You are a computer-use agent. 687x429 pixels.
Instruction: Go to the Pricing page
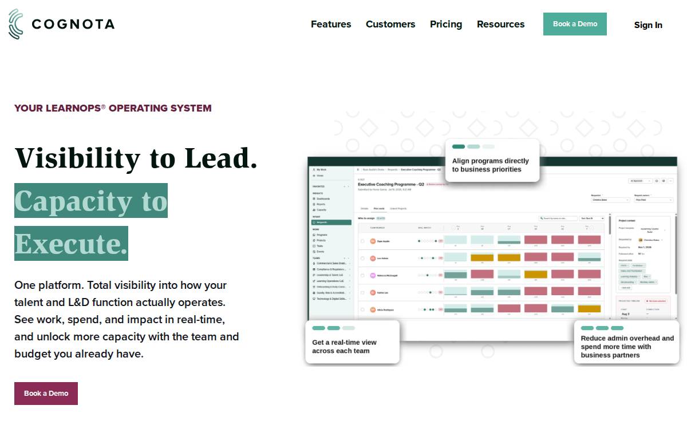tap(446, 24)
